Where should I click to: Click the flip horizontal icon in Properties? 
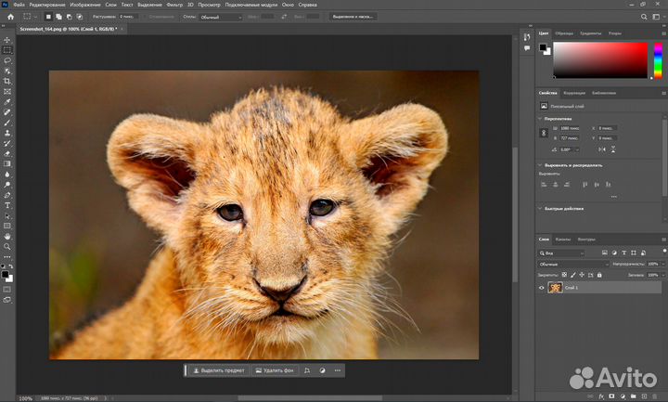point(602,149)
